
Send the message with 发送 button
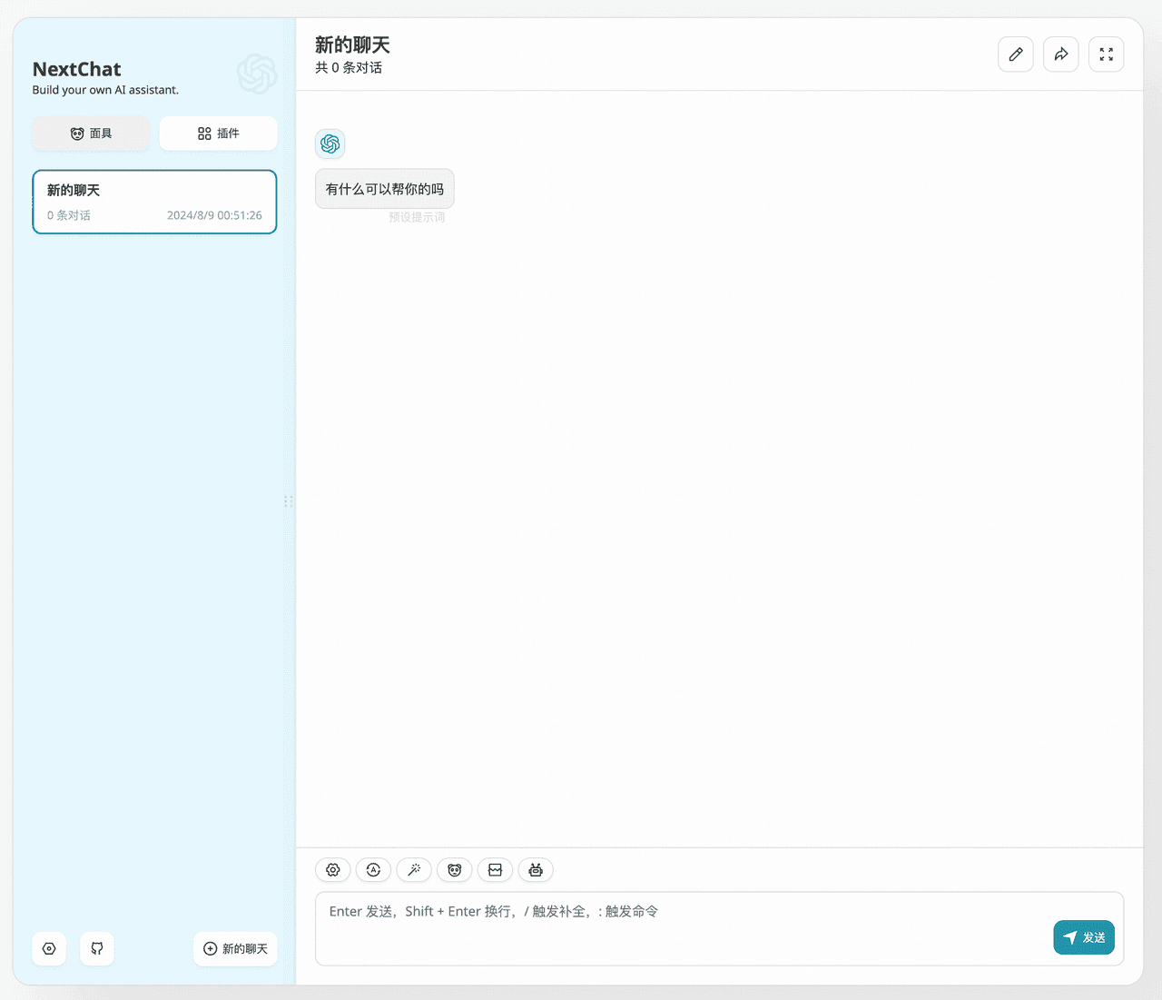1084,937
